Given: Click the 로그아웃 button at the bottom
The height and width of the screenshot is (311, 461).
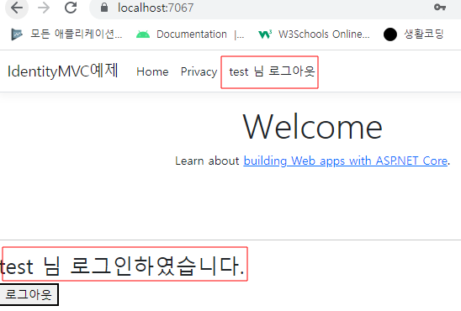Looking at the screenshot, I should point(29,294).
